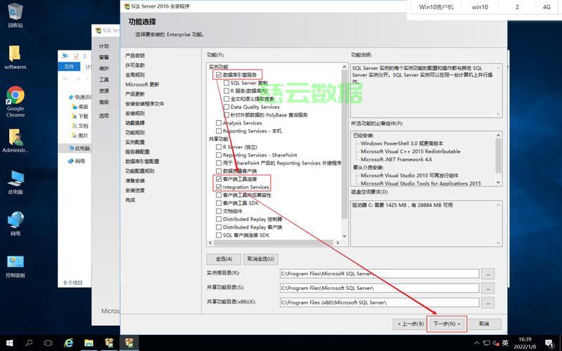
Task: Enable the Data Quality Services checkbox
Action: pos(226,107)
